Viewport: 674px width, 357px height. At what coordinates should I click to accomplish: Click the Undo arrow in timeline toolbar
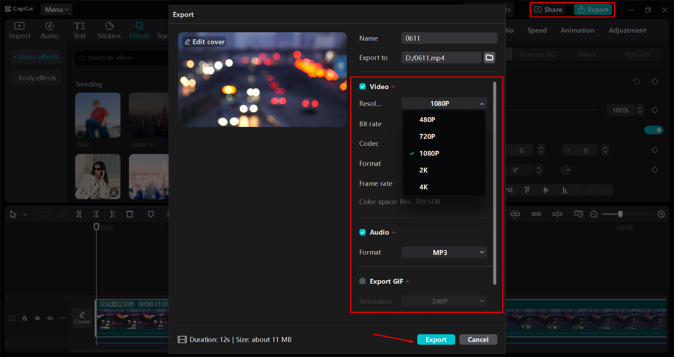tap(45, 214)
